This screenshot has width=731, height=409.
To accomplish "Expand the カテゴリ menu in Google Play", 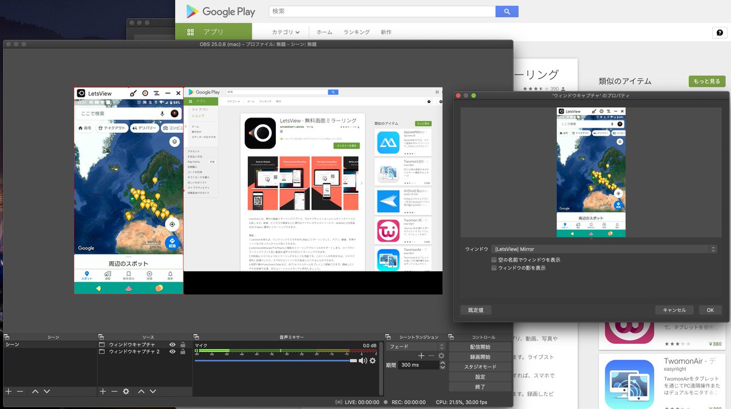I will (x=285, y=32).
